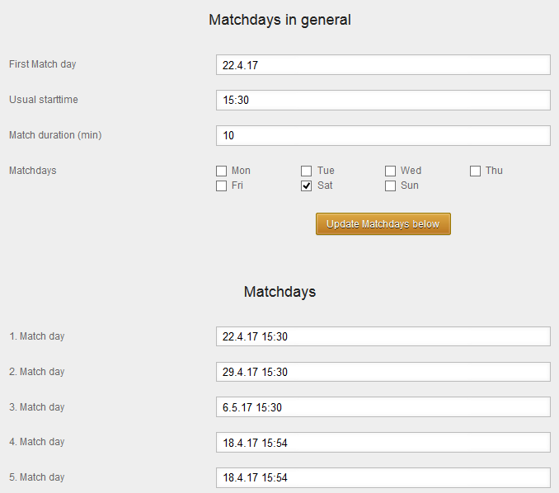Click into the 4. Match day field
The height and width of the screenshot is (493, 559).
(x=383, y=443)
